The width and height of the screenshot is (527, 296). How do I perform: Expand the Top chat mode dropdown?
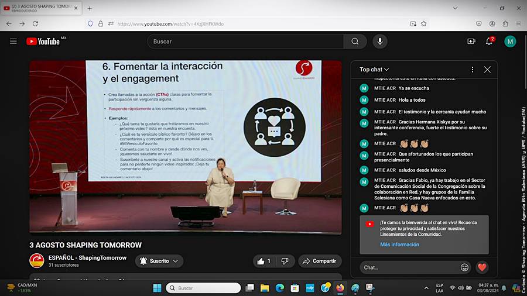click(x=374, y=70)
